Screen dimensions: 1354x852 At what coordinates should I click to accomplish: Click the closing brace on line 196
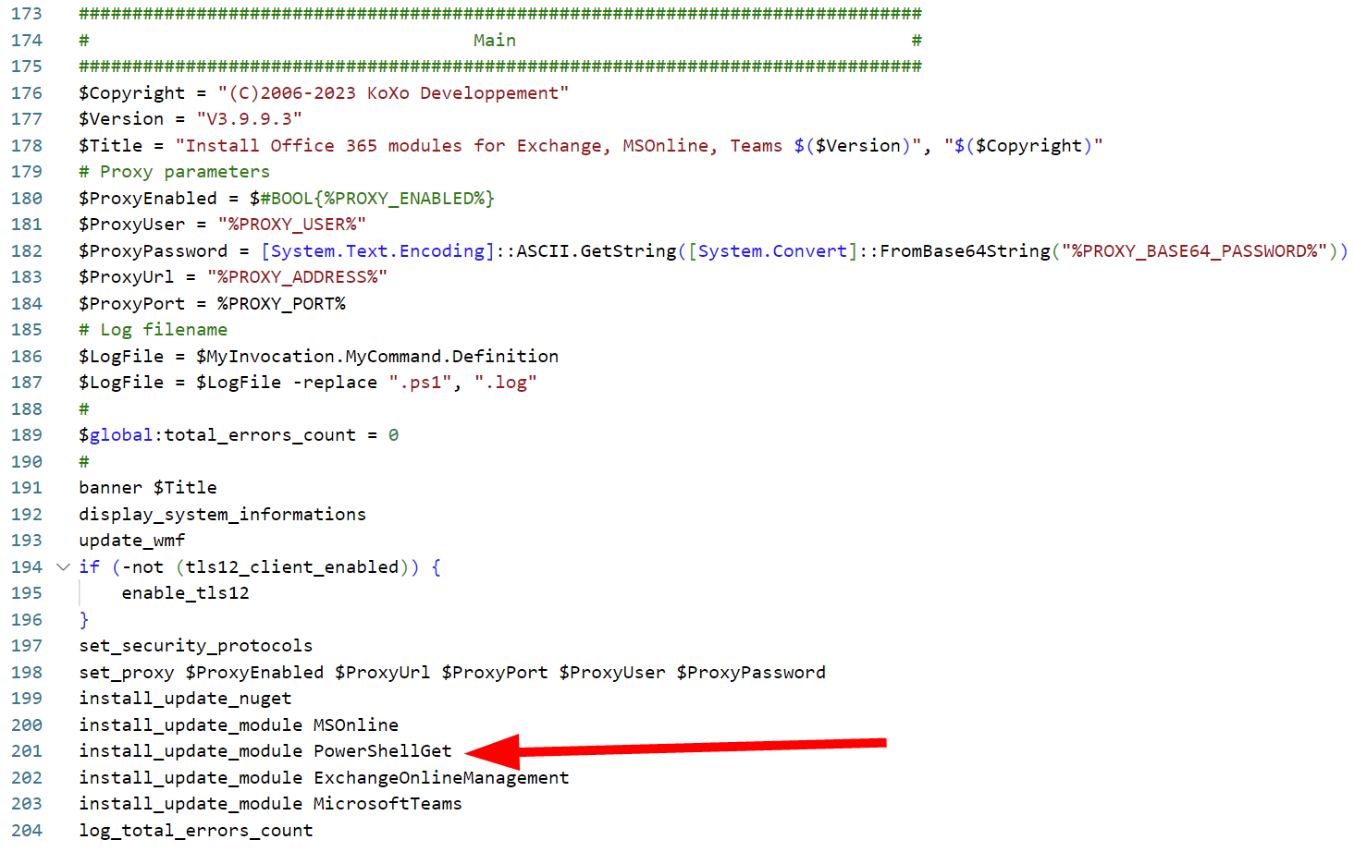(x=84, y=619)
